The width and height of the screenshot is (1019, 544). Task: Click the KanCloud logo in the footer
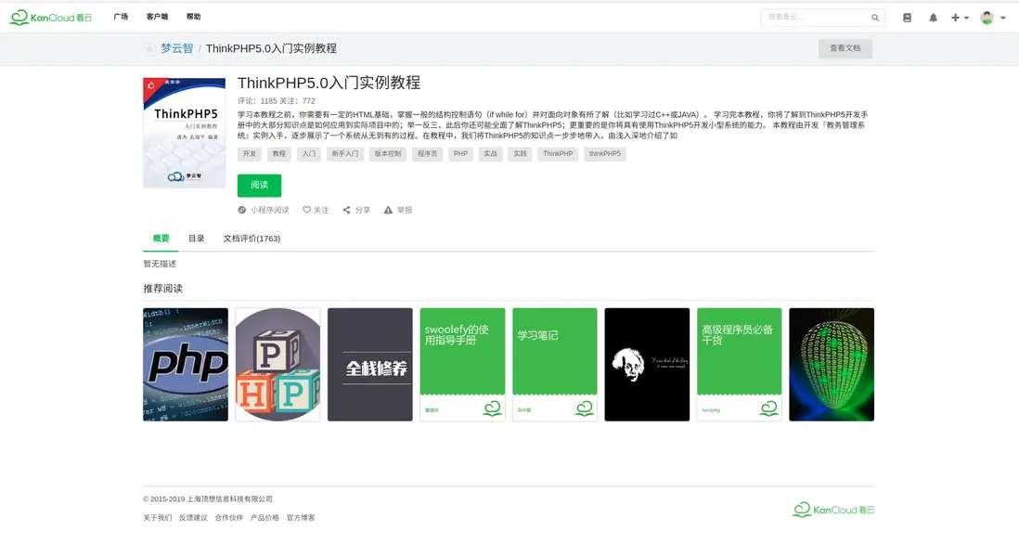point(833,510)
